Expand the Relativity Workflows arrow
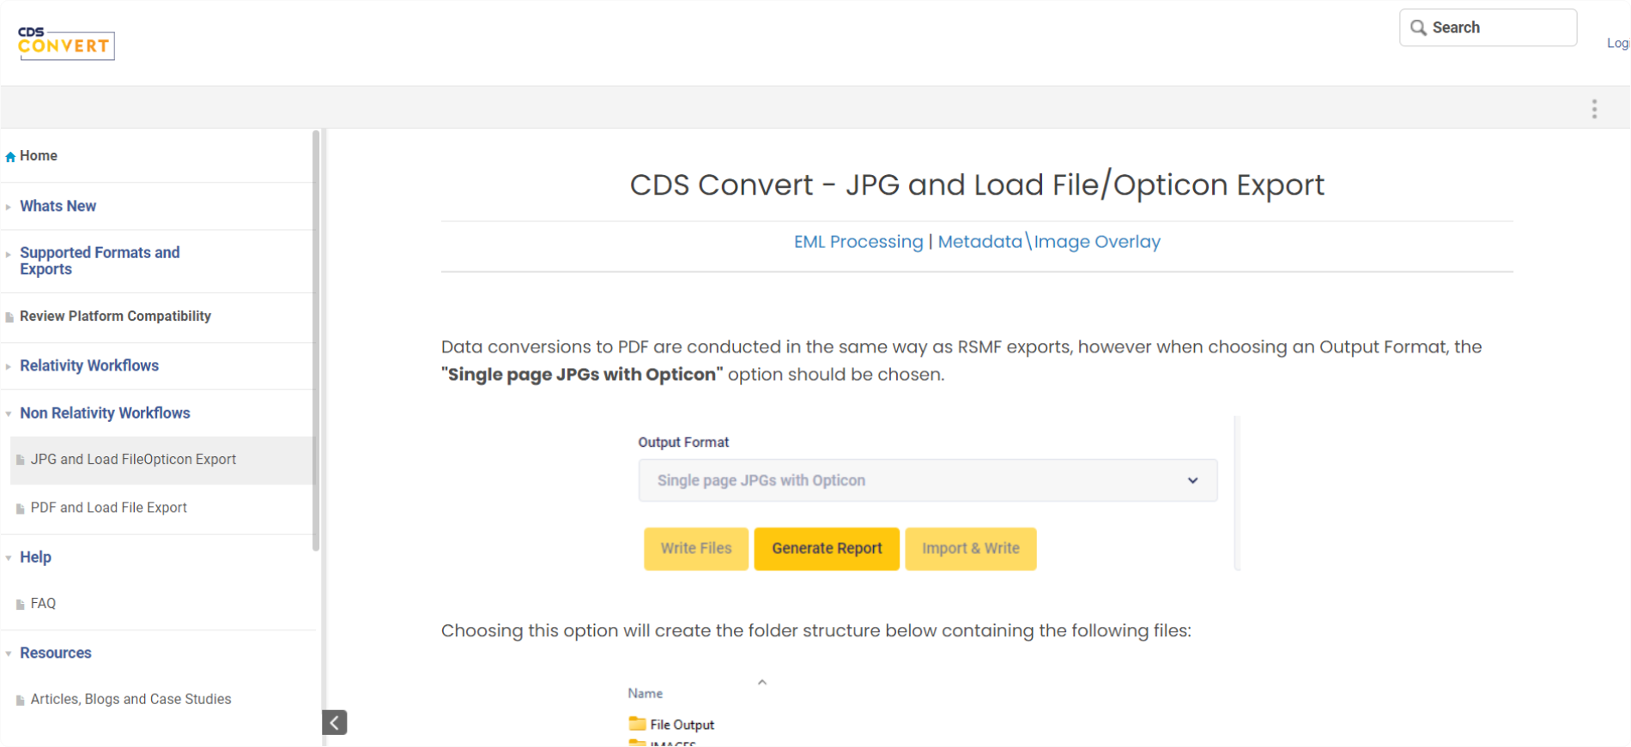Image resolution: width=1631 pixels, height=747 pixels. (x=9, y=366)
